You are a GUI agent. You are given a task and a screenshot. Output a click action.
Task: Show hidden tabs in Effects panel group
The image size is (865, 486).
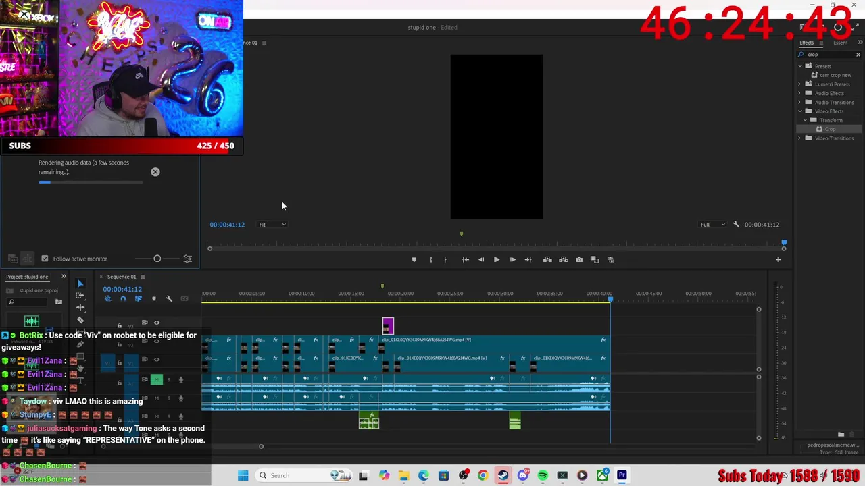[860, 43]
